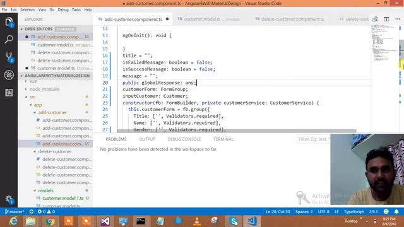Screen dimensions: 404x227
Task: Collapse the src folder
Action: tap(32, 96)
